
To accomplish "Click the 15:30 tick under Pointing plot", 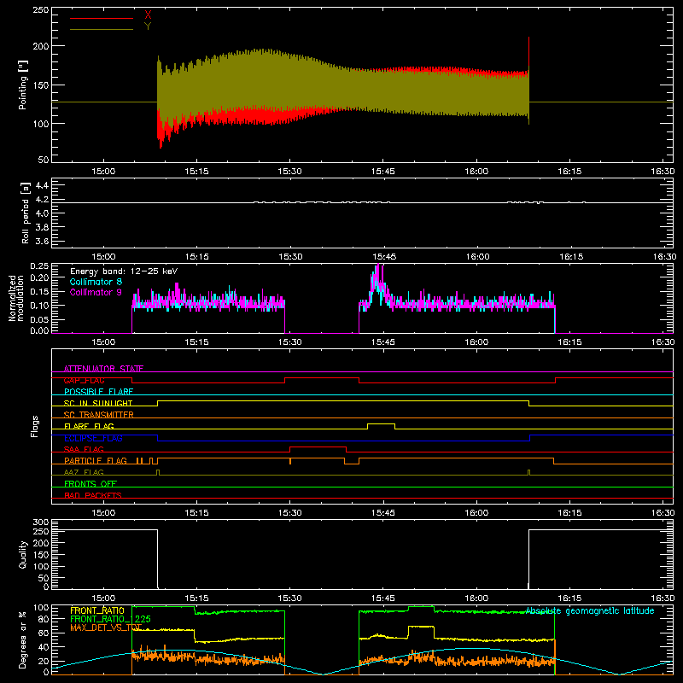I will pos(289,172).
